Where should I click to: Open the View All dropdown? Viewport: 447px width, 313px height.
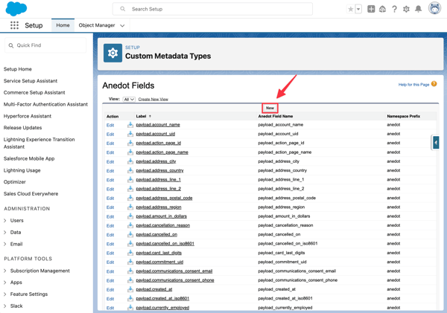[129, 100]
